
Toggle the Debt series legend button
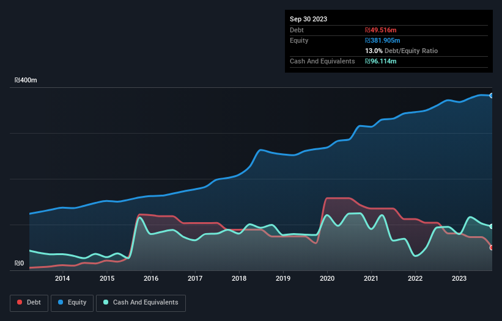pyautogui.click(x=29, y=303)
